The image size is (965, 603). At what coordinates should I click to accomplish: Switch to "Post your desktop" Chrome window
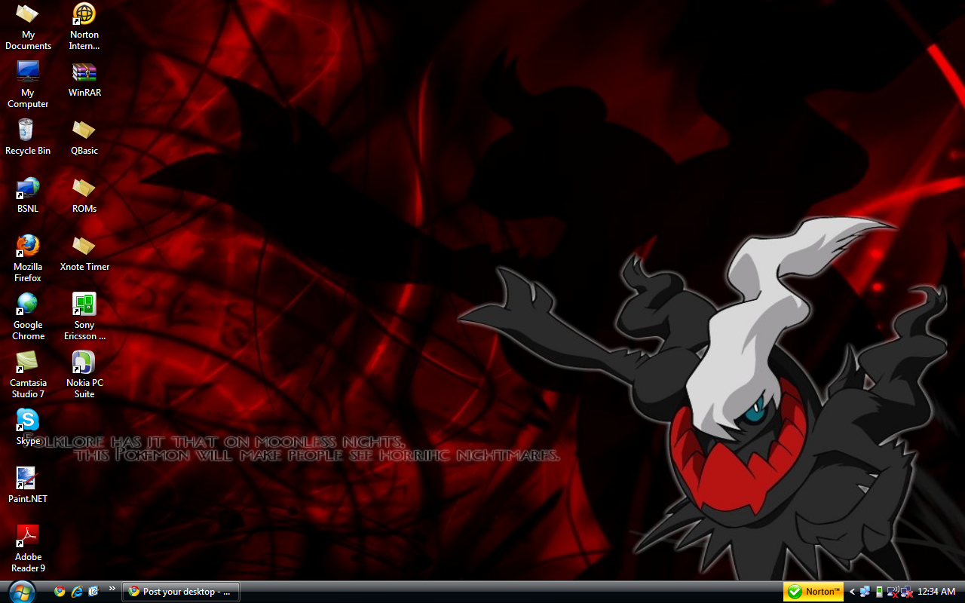[181, 592]
